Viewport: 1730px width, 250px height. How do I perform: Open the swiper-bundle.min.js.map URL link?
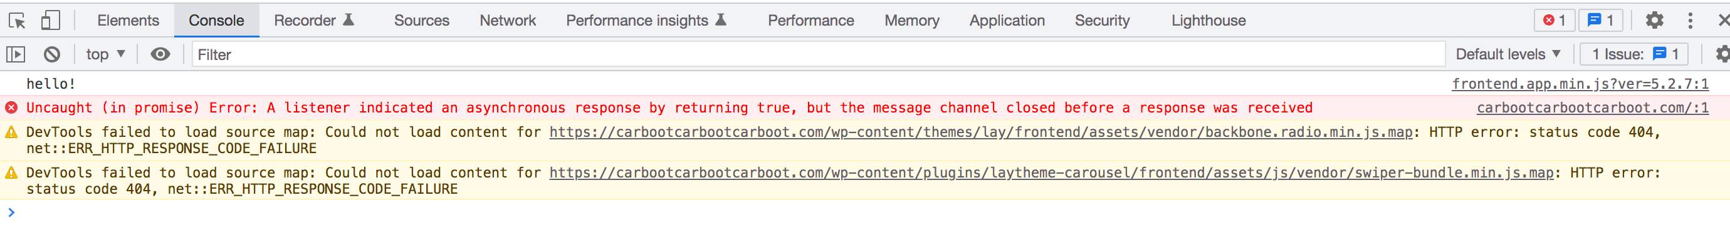point(1052,173)
